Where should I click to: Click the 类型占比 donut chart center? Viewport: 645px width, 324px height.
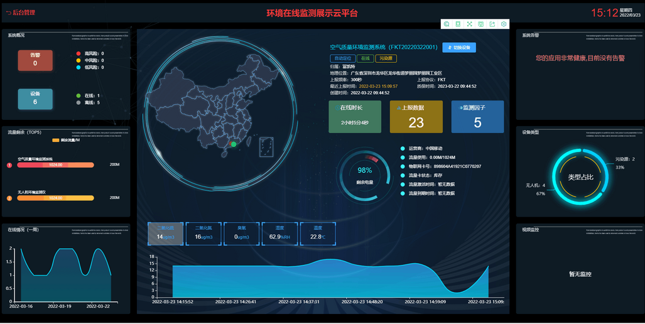point(580,178)
